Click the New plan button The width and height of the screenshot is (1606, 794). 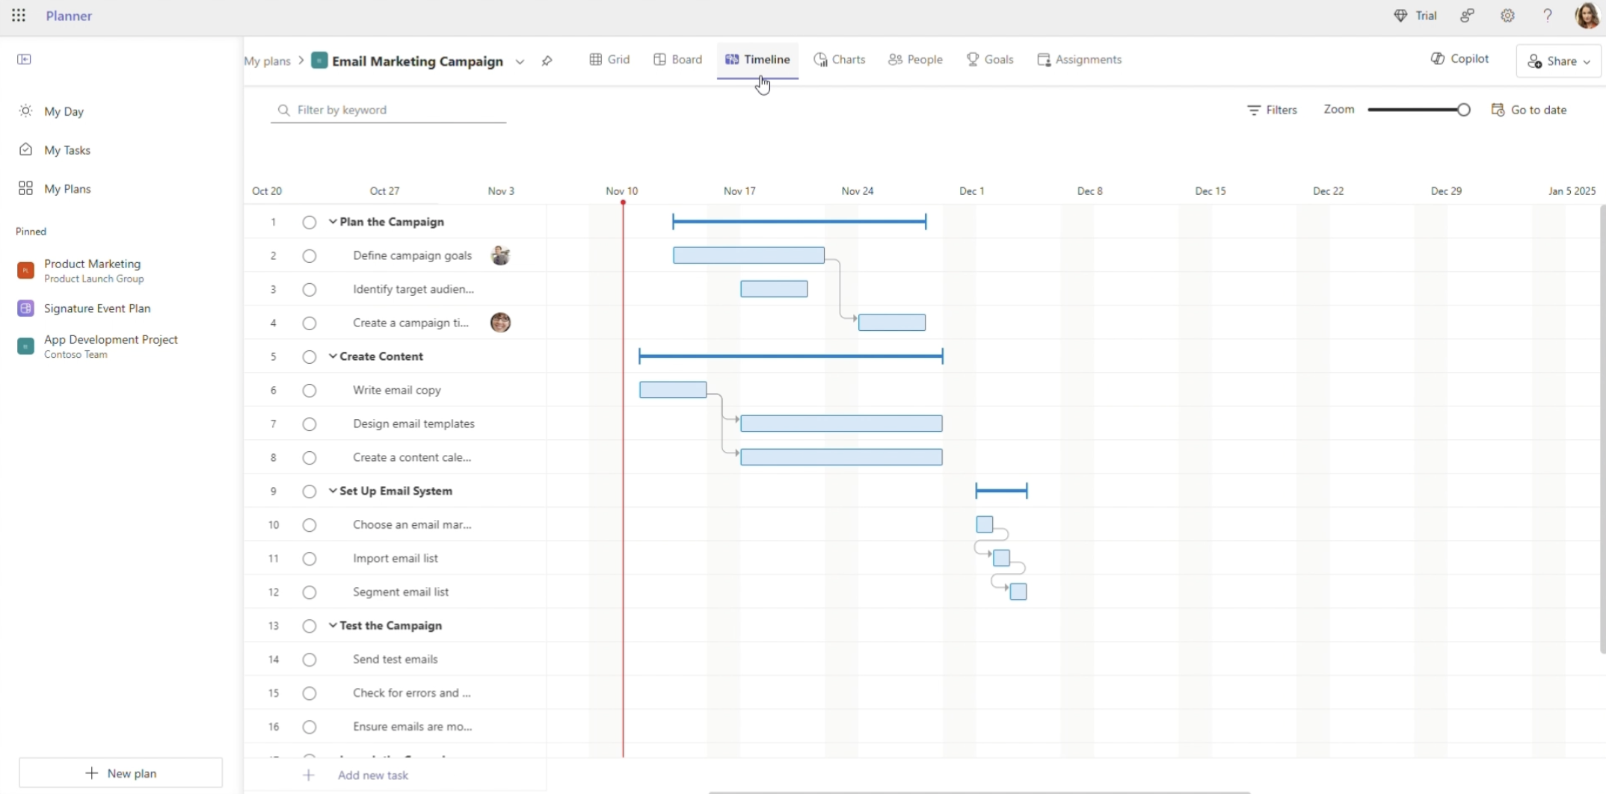click(121, 773)
